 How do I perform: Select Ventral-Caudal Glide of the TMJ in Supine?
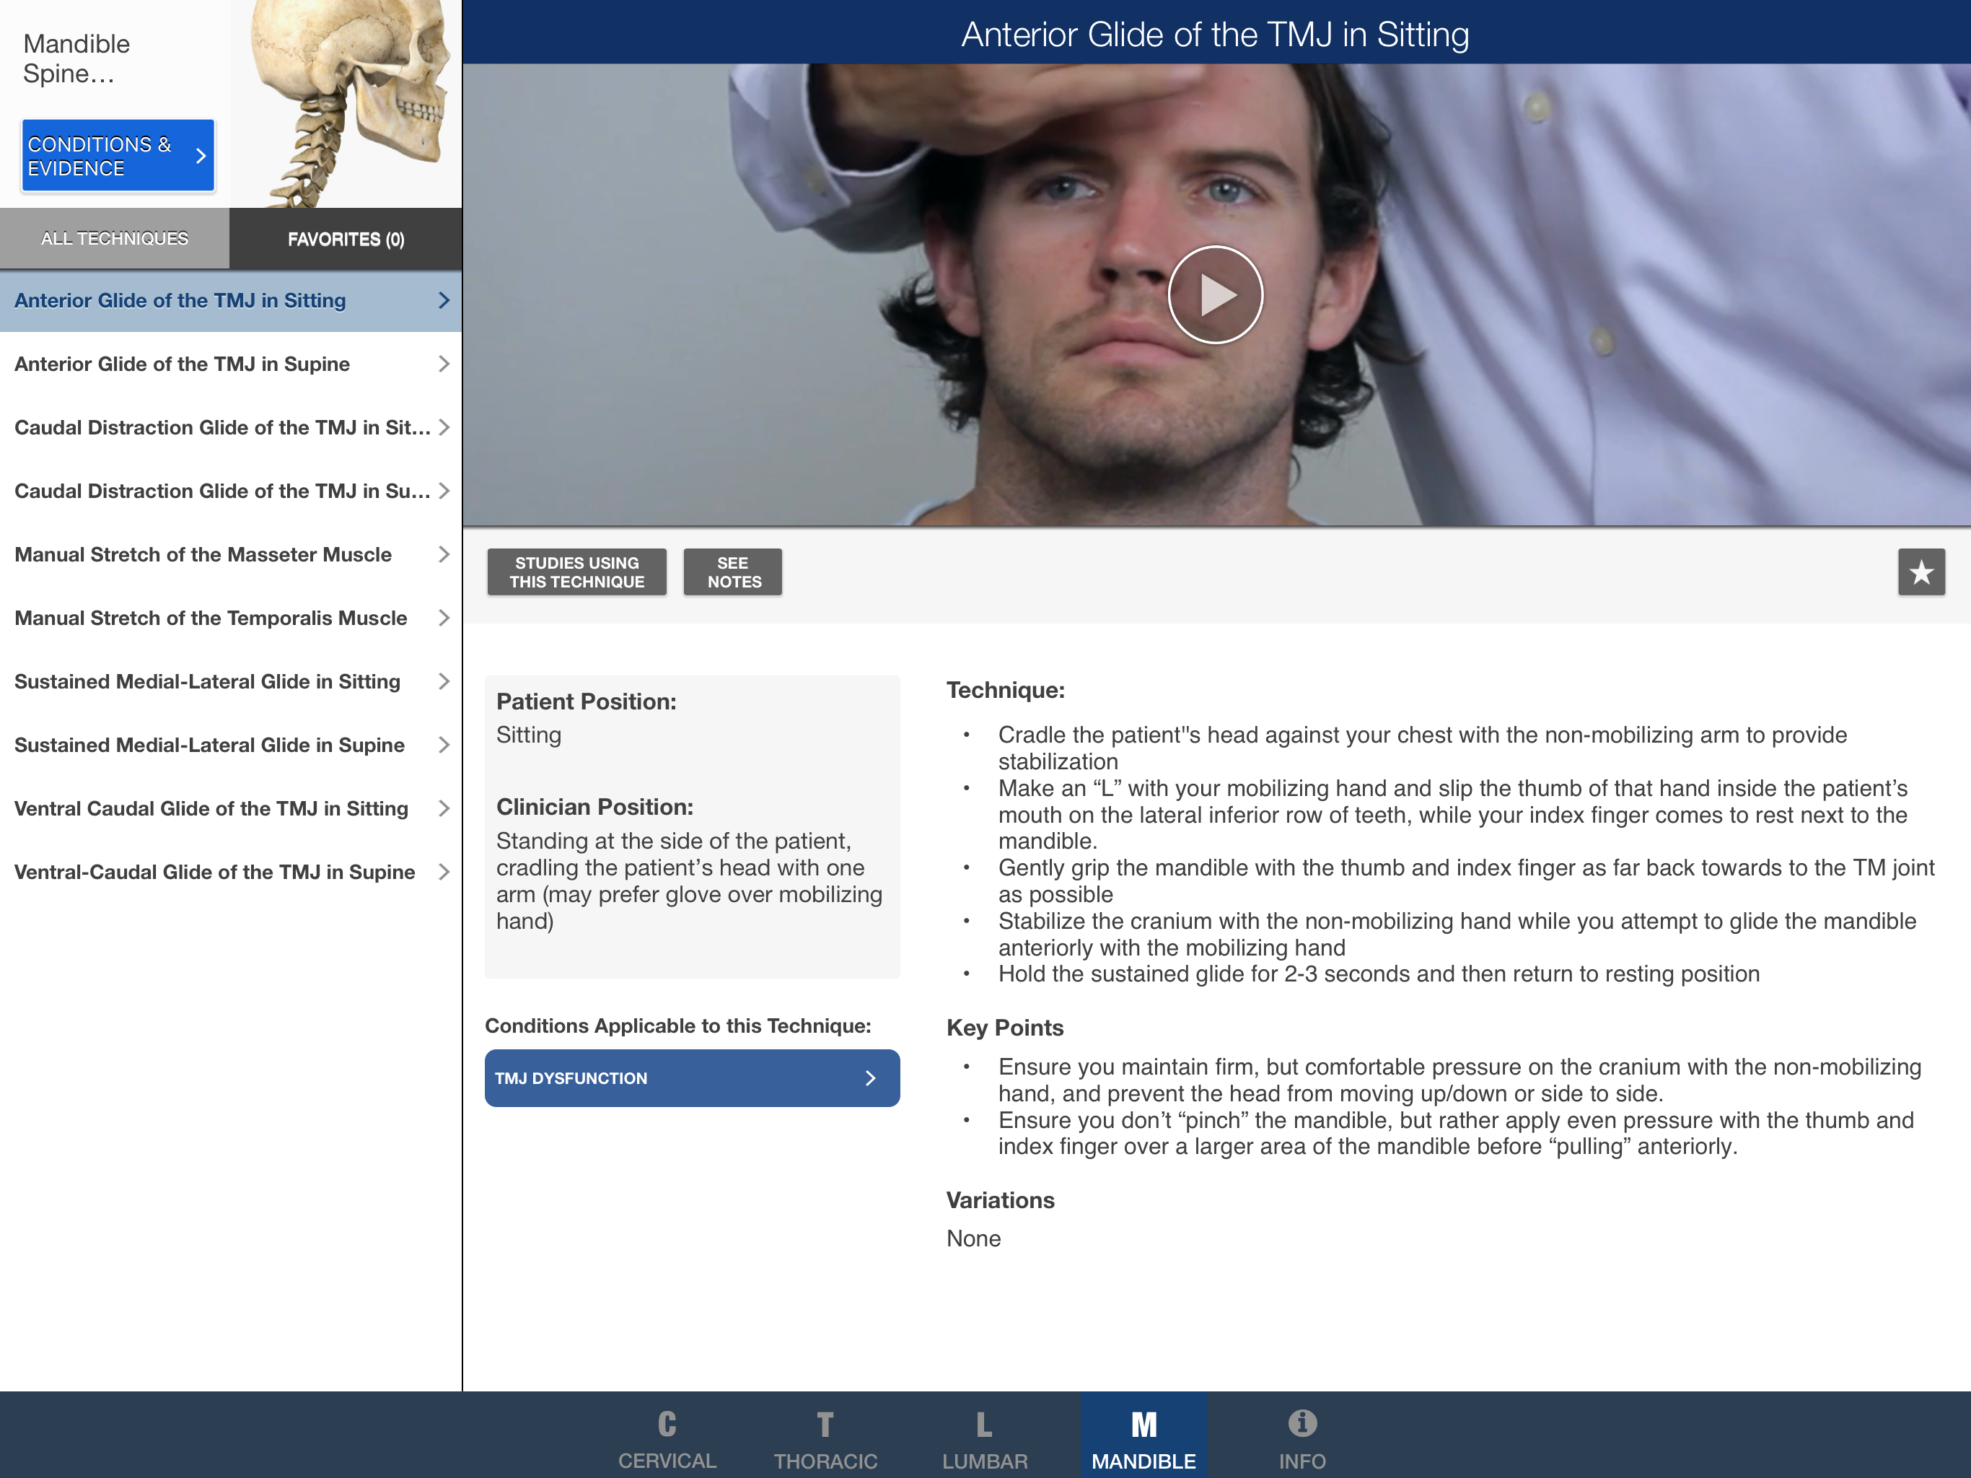coord(215,872)
